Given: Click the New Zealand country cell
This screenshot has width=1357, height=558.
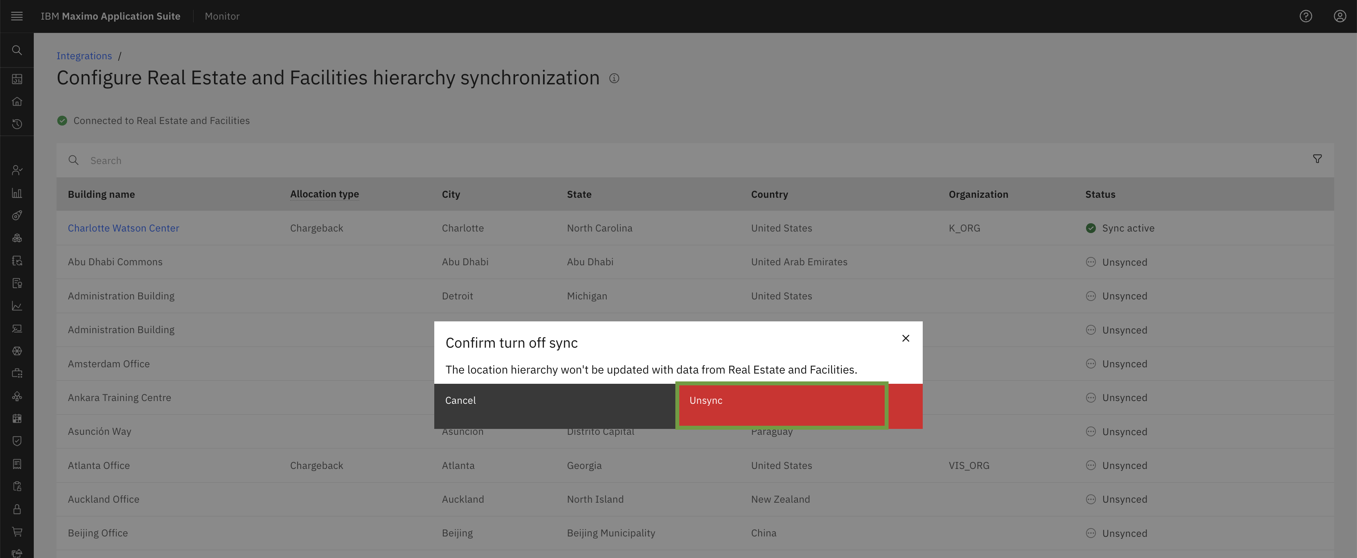Looking at the screenshot, I should click(780, 499).
